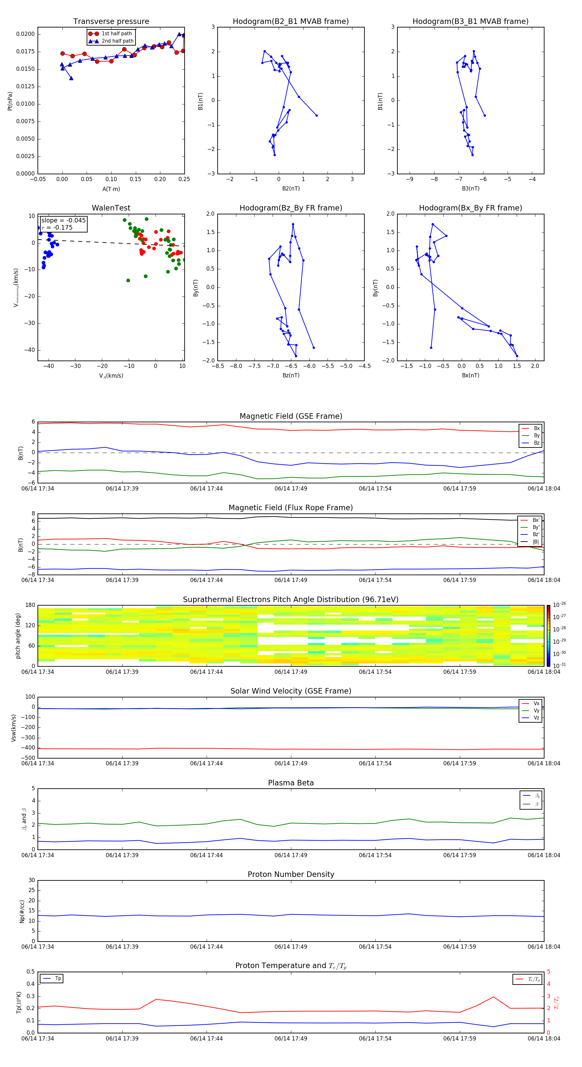582x1067 pixels.
Task: Click '06/14 18:04' tick under Proton Temperature plot
Action: (x=544, y=1039)
